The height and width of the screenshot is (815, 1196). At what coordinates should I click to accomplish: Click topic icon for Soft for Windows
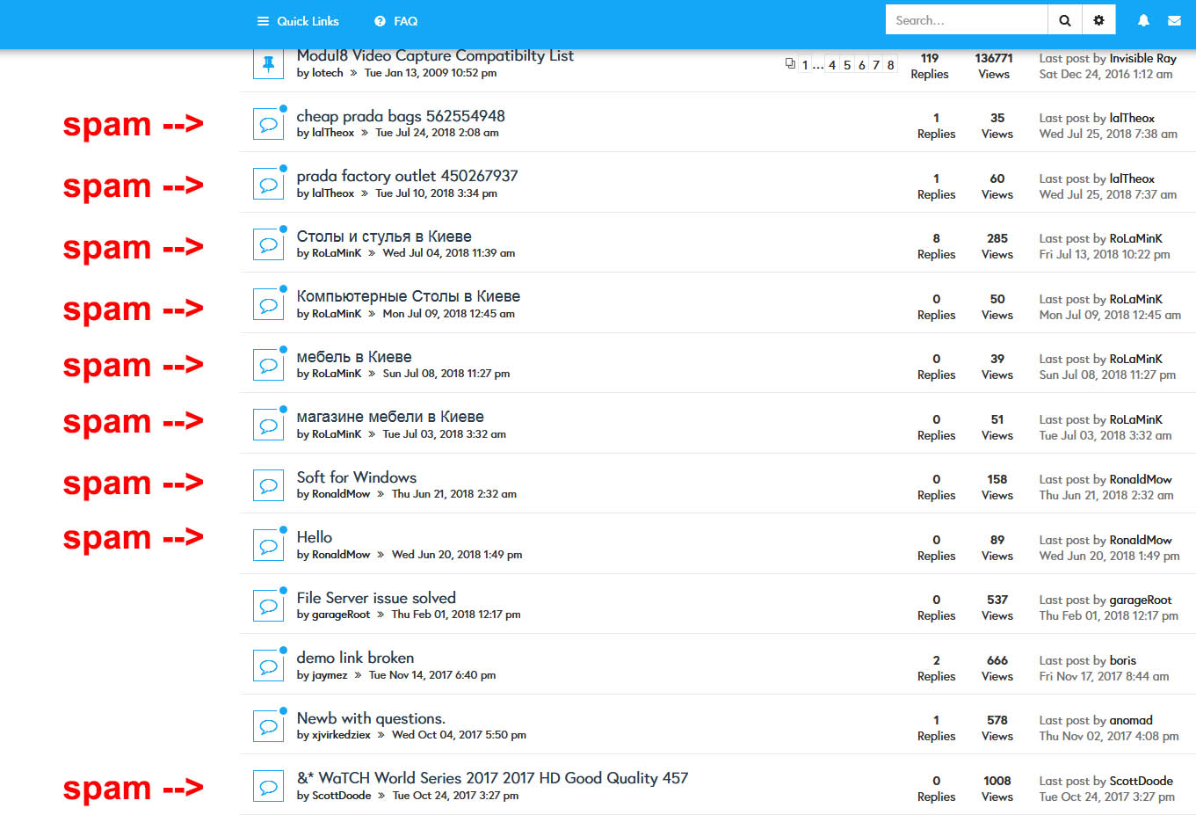point(268,485)
